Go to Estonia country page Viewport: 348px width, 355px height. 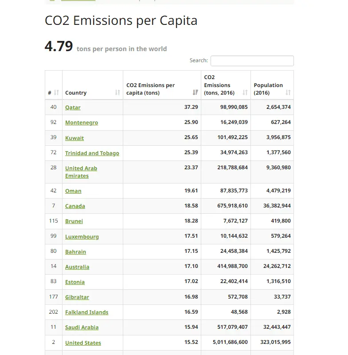[x=75, y=282]
